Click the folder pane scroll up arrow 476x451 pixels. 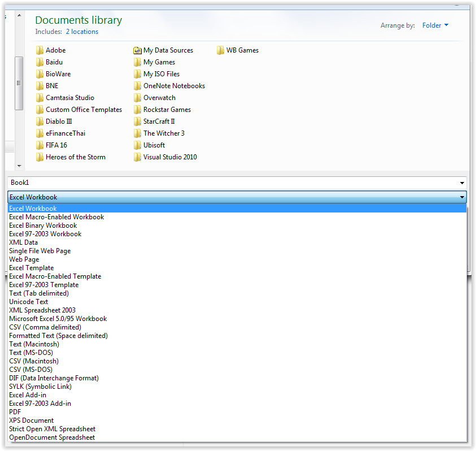pyautogui.click(x=19, y=15)
